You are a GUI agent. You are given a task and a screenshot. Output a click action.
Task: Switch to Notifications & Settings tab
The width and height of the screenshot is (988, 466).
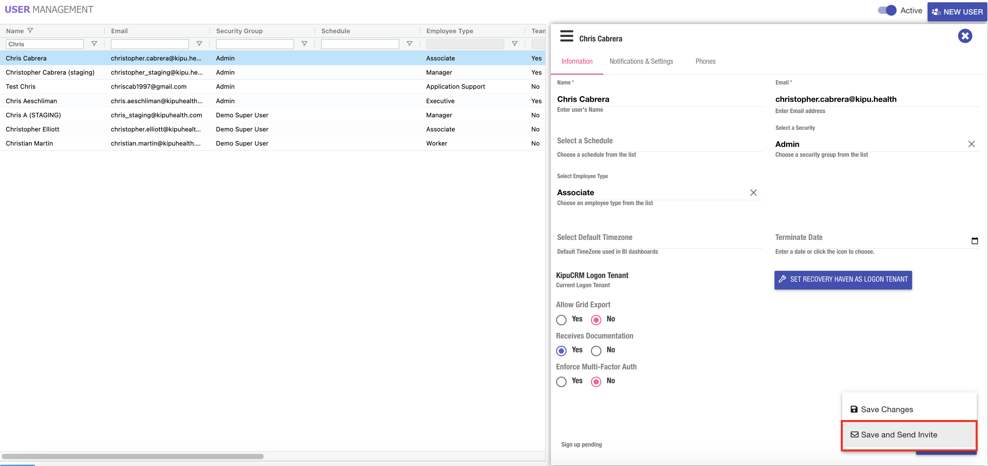pos(641,61)
